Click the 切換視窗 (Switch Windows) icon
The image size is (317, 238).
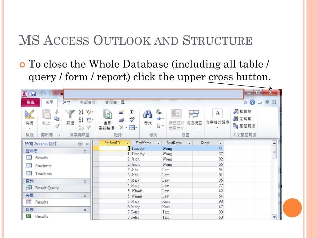(x=194, y=114)
